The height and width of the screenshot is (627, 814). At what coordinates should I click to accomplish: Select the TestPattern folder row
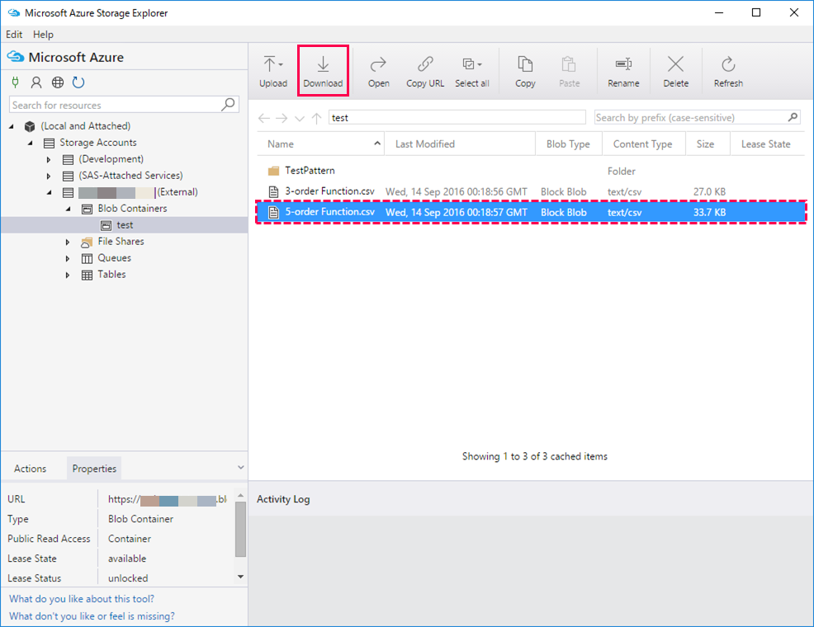click(x=531, y=171)
